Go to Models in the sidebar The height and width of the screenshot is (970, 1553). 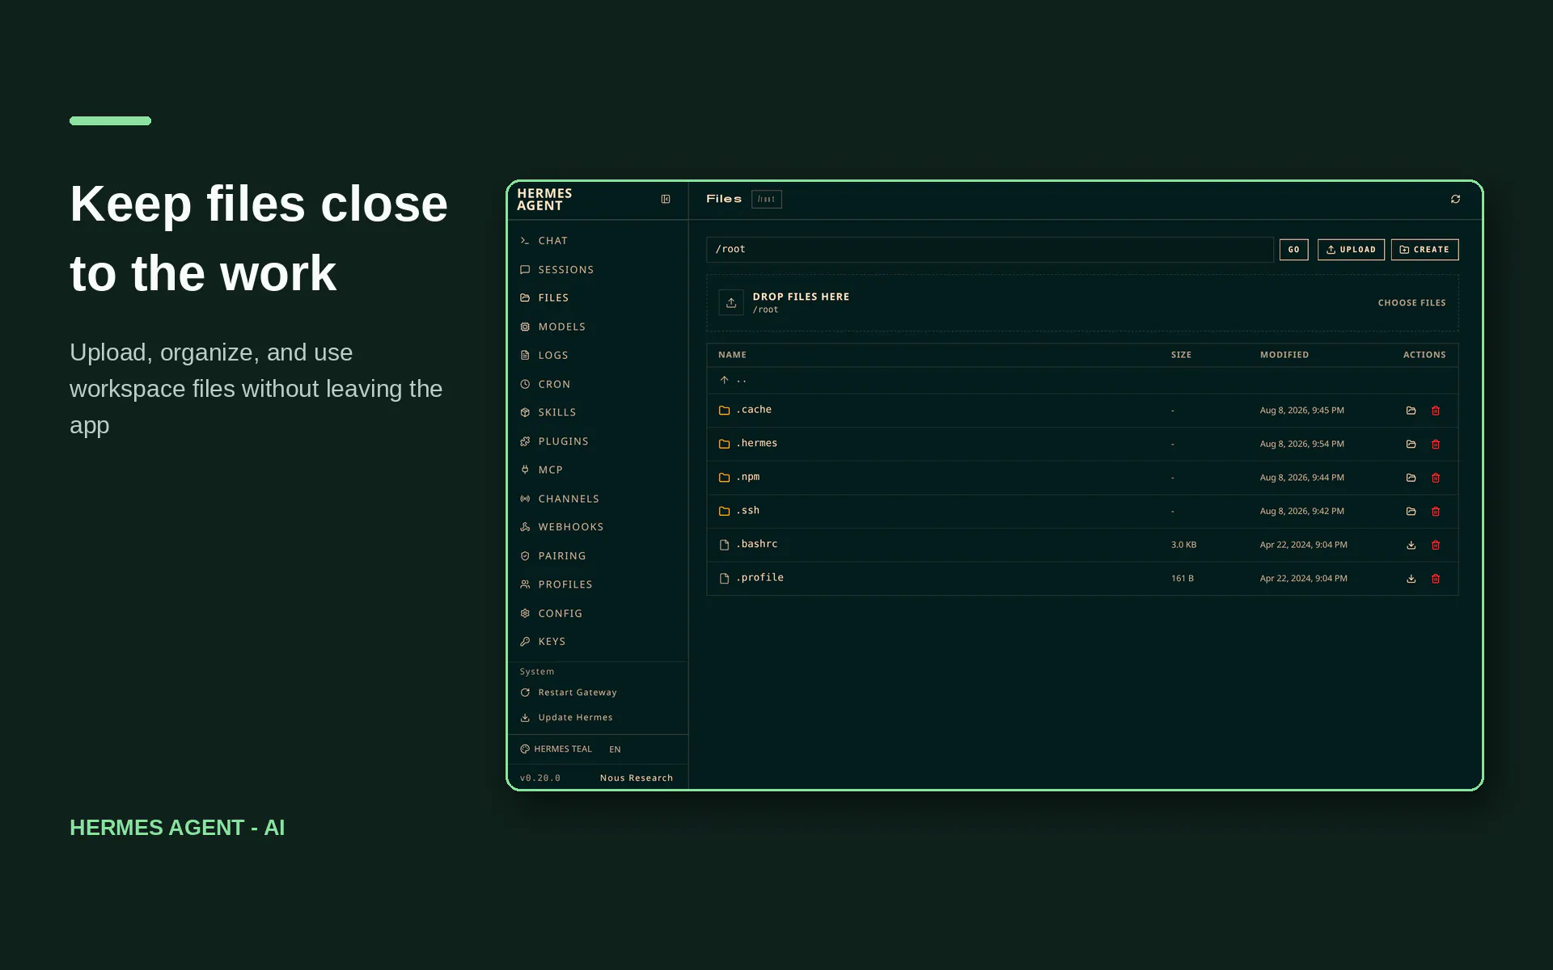598,327
